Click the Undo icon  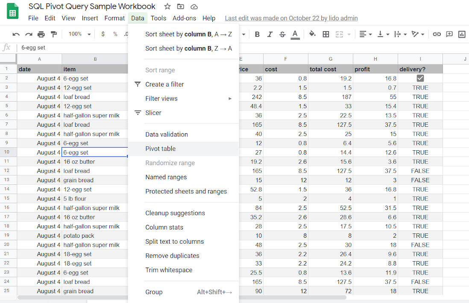click(16, 34)
